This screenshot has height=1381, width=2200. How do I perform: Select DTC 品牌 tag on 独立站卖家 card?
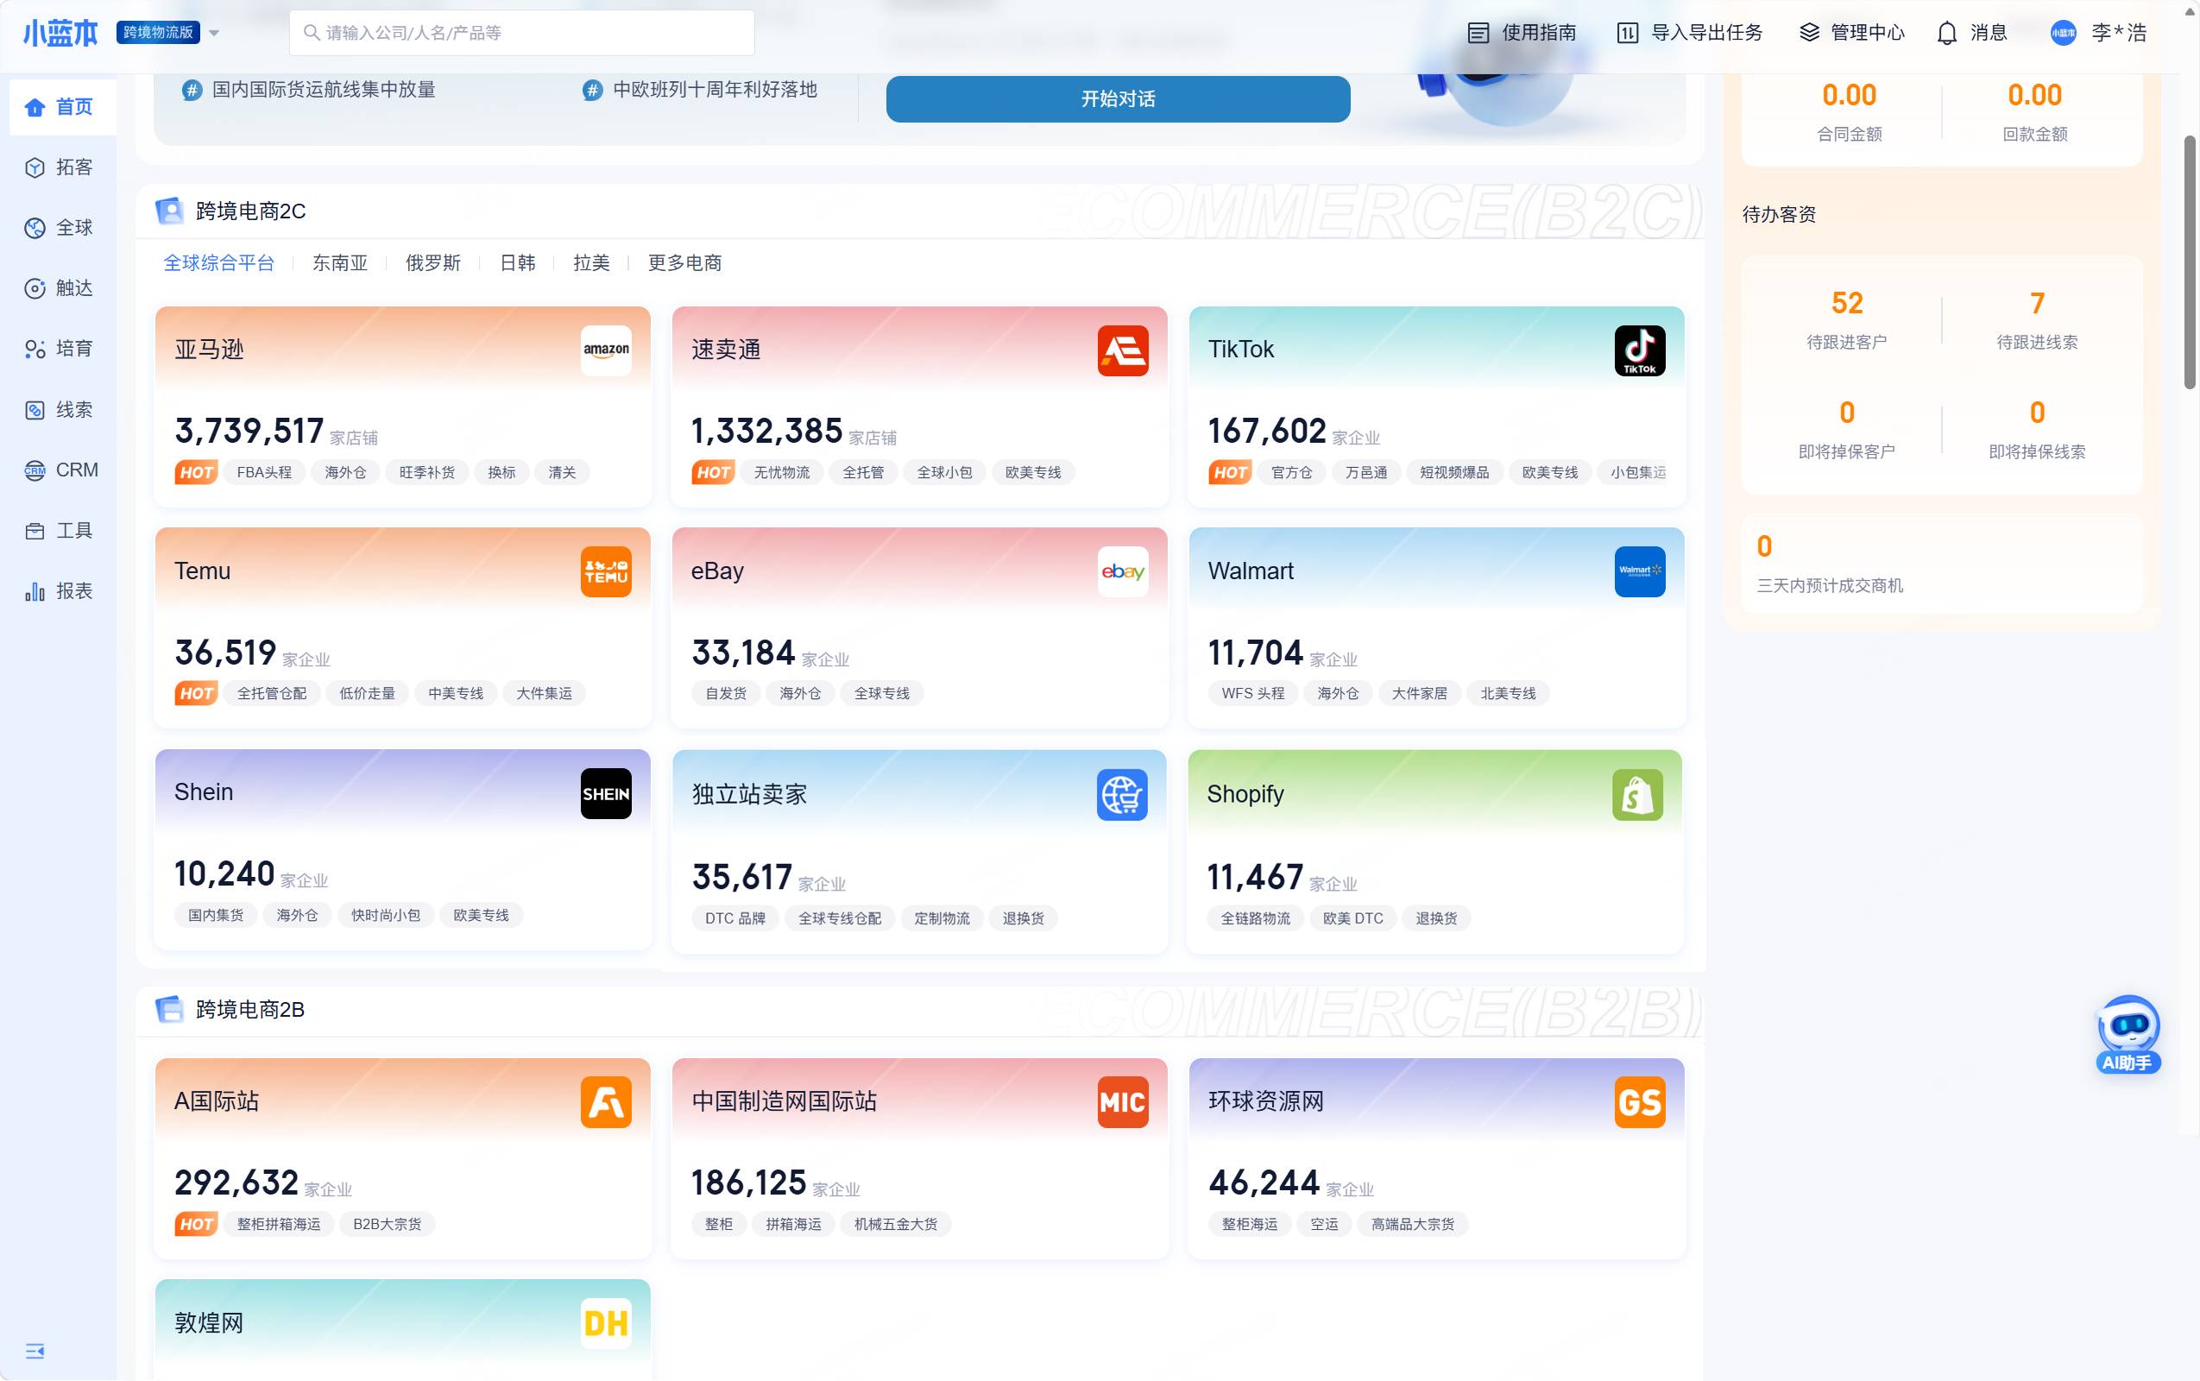[x=735, y=918]
